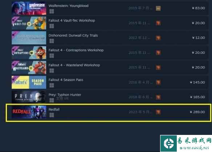Image resolution: width=212 pixels, height=152 pixels.
Task: Click the Windows icon under Wolfenstein: Youngblood
Action: point(52,11)
